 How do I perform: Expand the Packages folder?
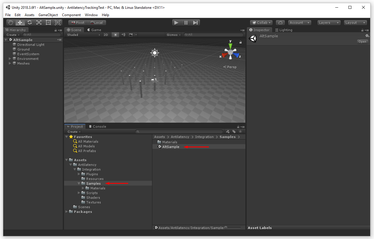pyautogui.click(x=67, y=212)
